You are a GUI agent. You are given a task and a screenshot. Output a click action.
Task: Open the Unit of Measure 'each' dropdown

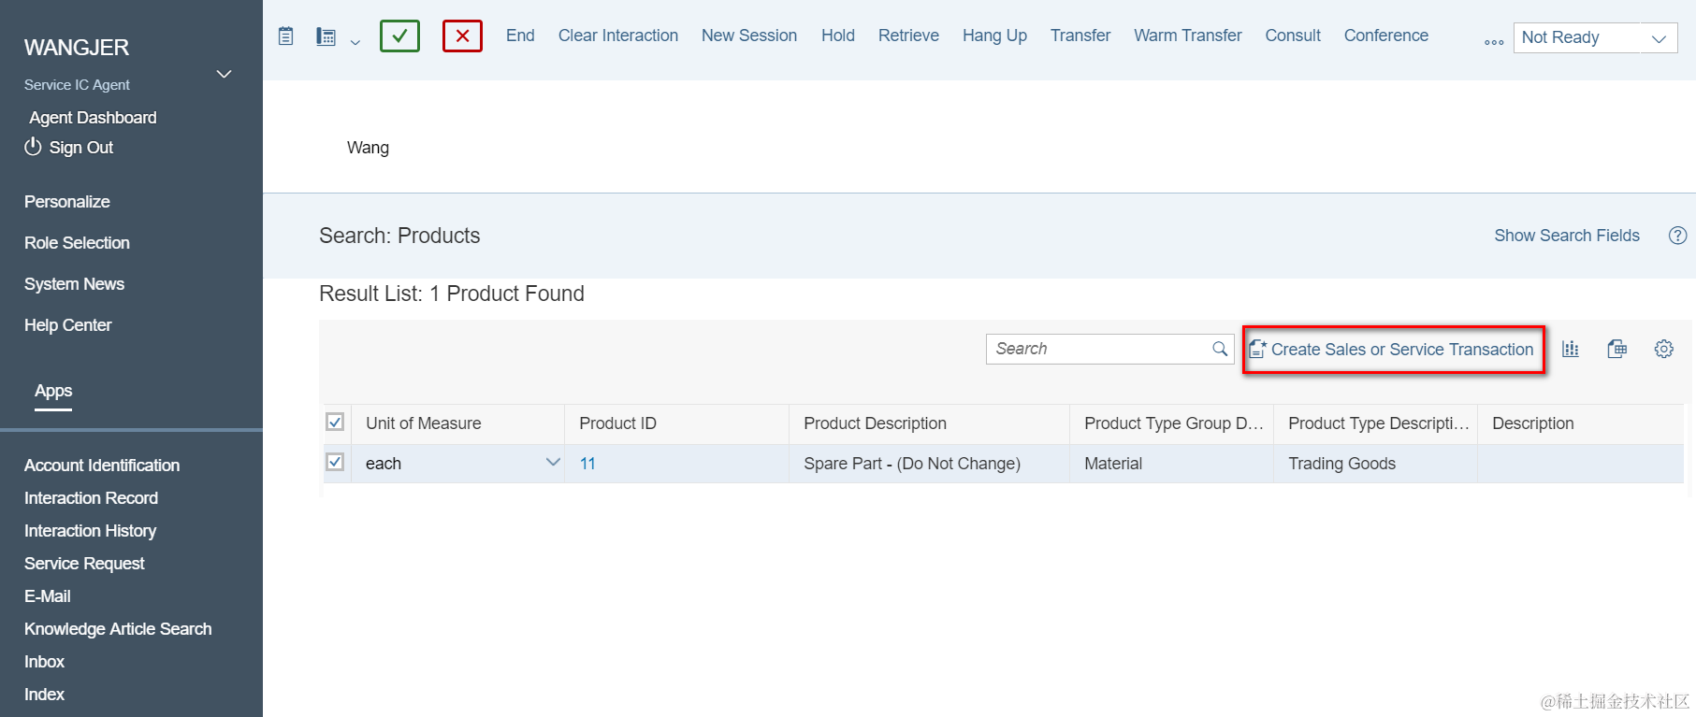(553, 462)
